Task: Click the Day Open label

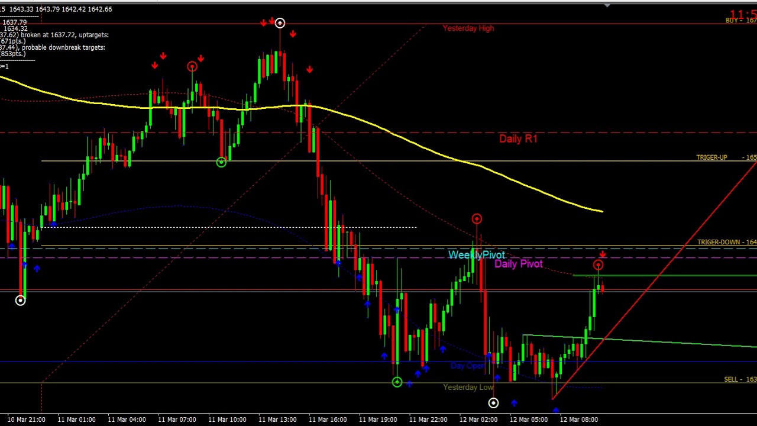Action: click(x=467, y=366)
